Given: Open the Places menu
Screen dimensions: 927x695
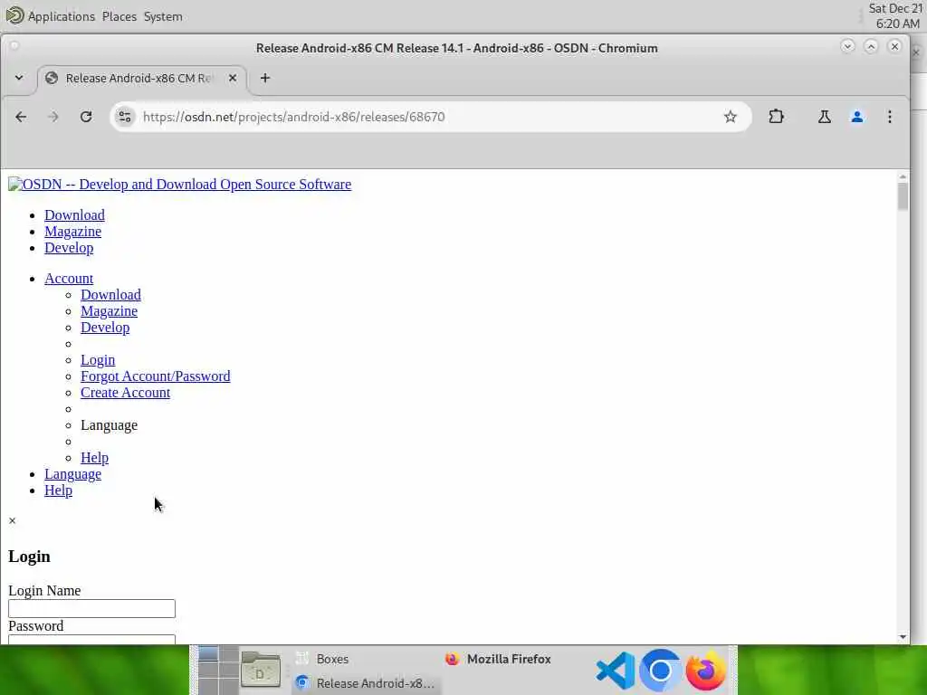Looking at the screenshot, I should click(x=119, y=16).
